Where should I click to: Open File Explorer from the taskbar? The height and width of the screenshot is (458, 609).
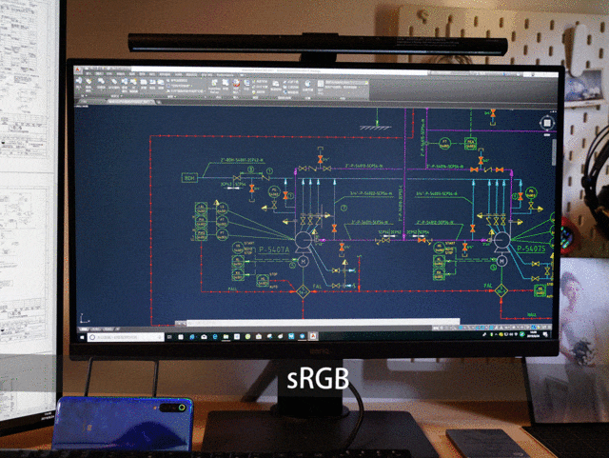(226, 337)
